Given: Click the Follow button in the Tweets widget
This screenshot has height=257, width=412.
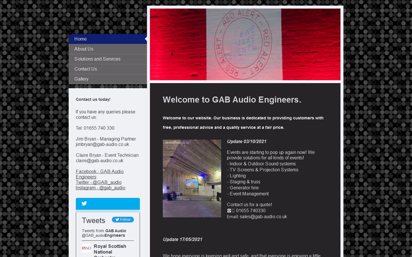Looking at the screenshot, I should pos(123,220).
